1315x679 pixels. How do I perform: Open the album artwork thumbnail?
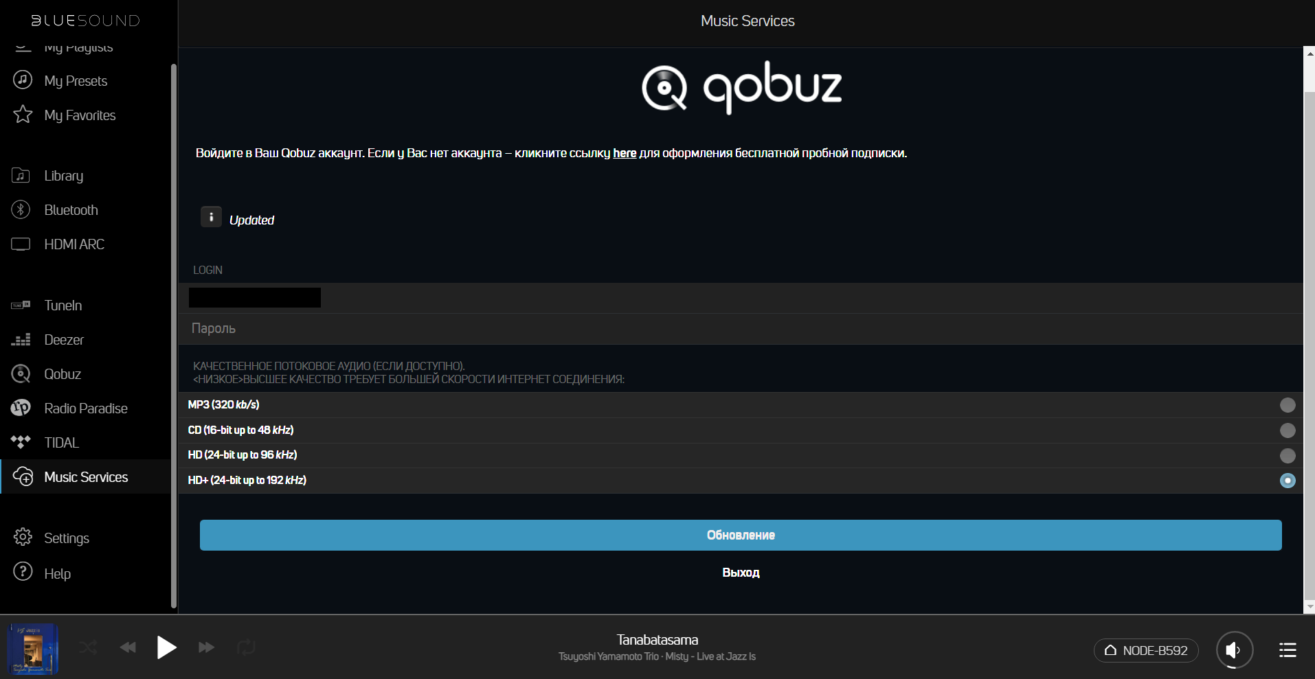point(32,649)
